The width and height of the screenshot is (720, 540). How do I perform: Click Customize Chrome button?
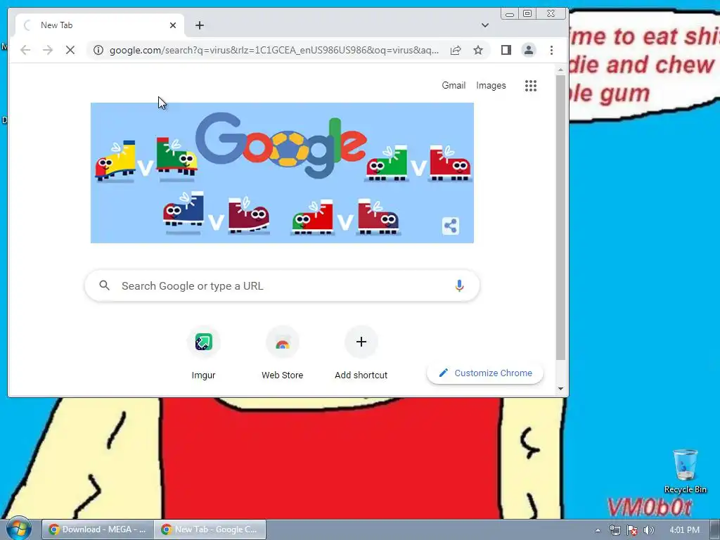point(485,373)
